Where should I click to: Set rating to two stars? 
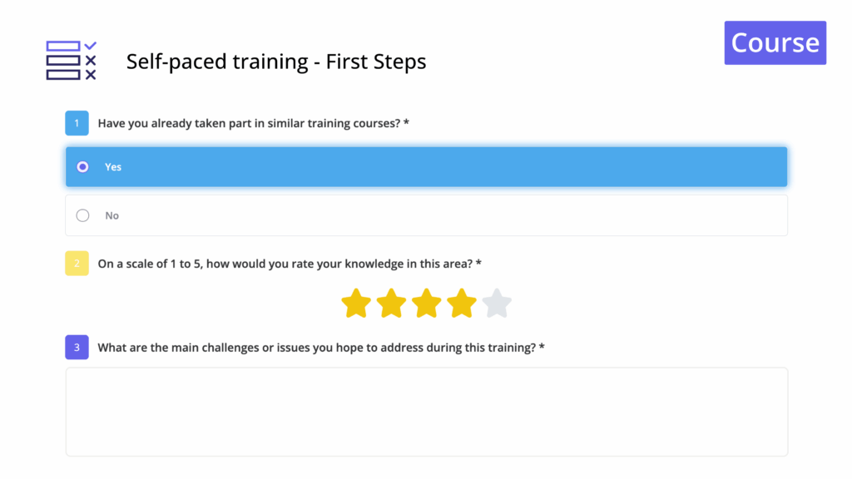click(x=391, y=304)
